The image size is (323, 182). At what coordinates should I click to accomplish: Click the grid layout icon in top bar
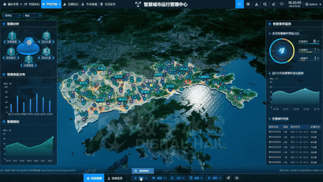(248, 4)
